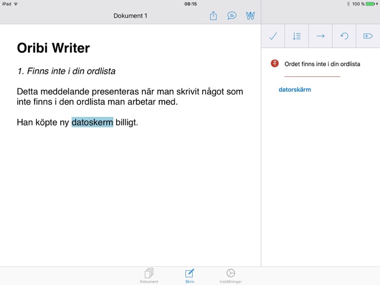Tap the highlighted word "datoskerm"

point(92,122)
